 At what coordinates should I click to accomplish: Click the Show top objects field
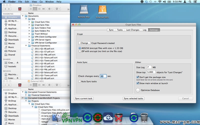pyautogui.click(x=151, y=72)
